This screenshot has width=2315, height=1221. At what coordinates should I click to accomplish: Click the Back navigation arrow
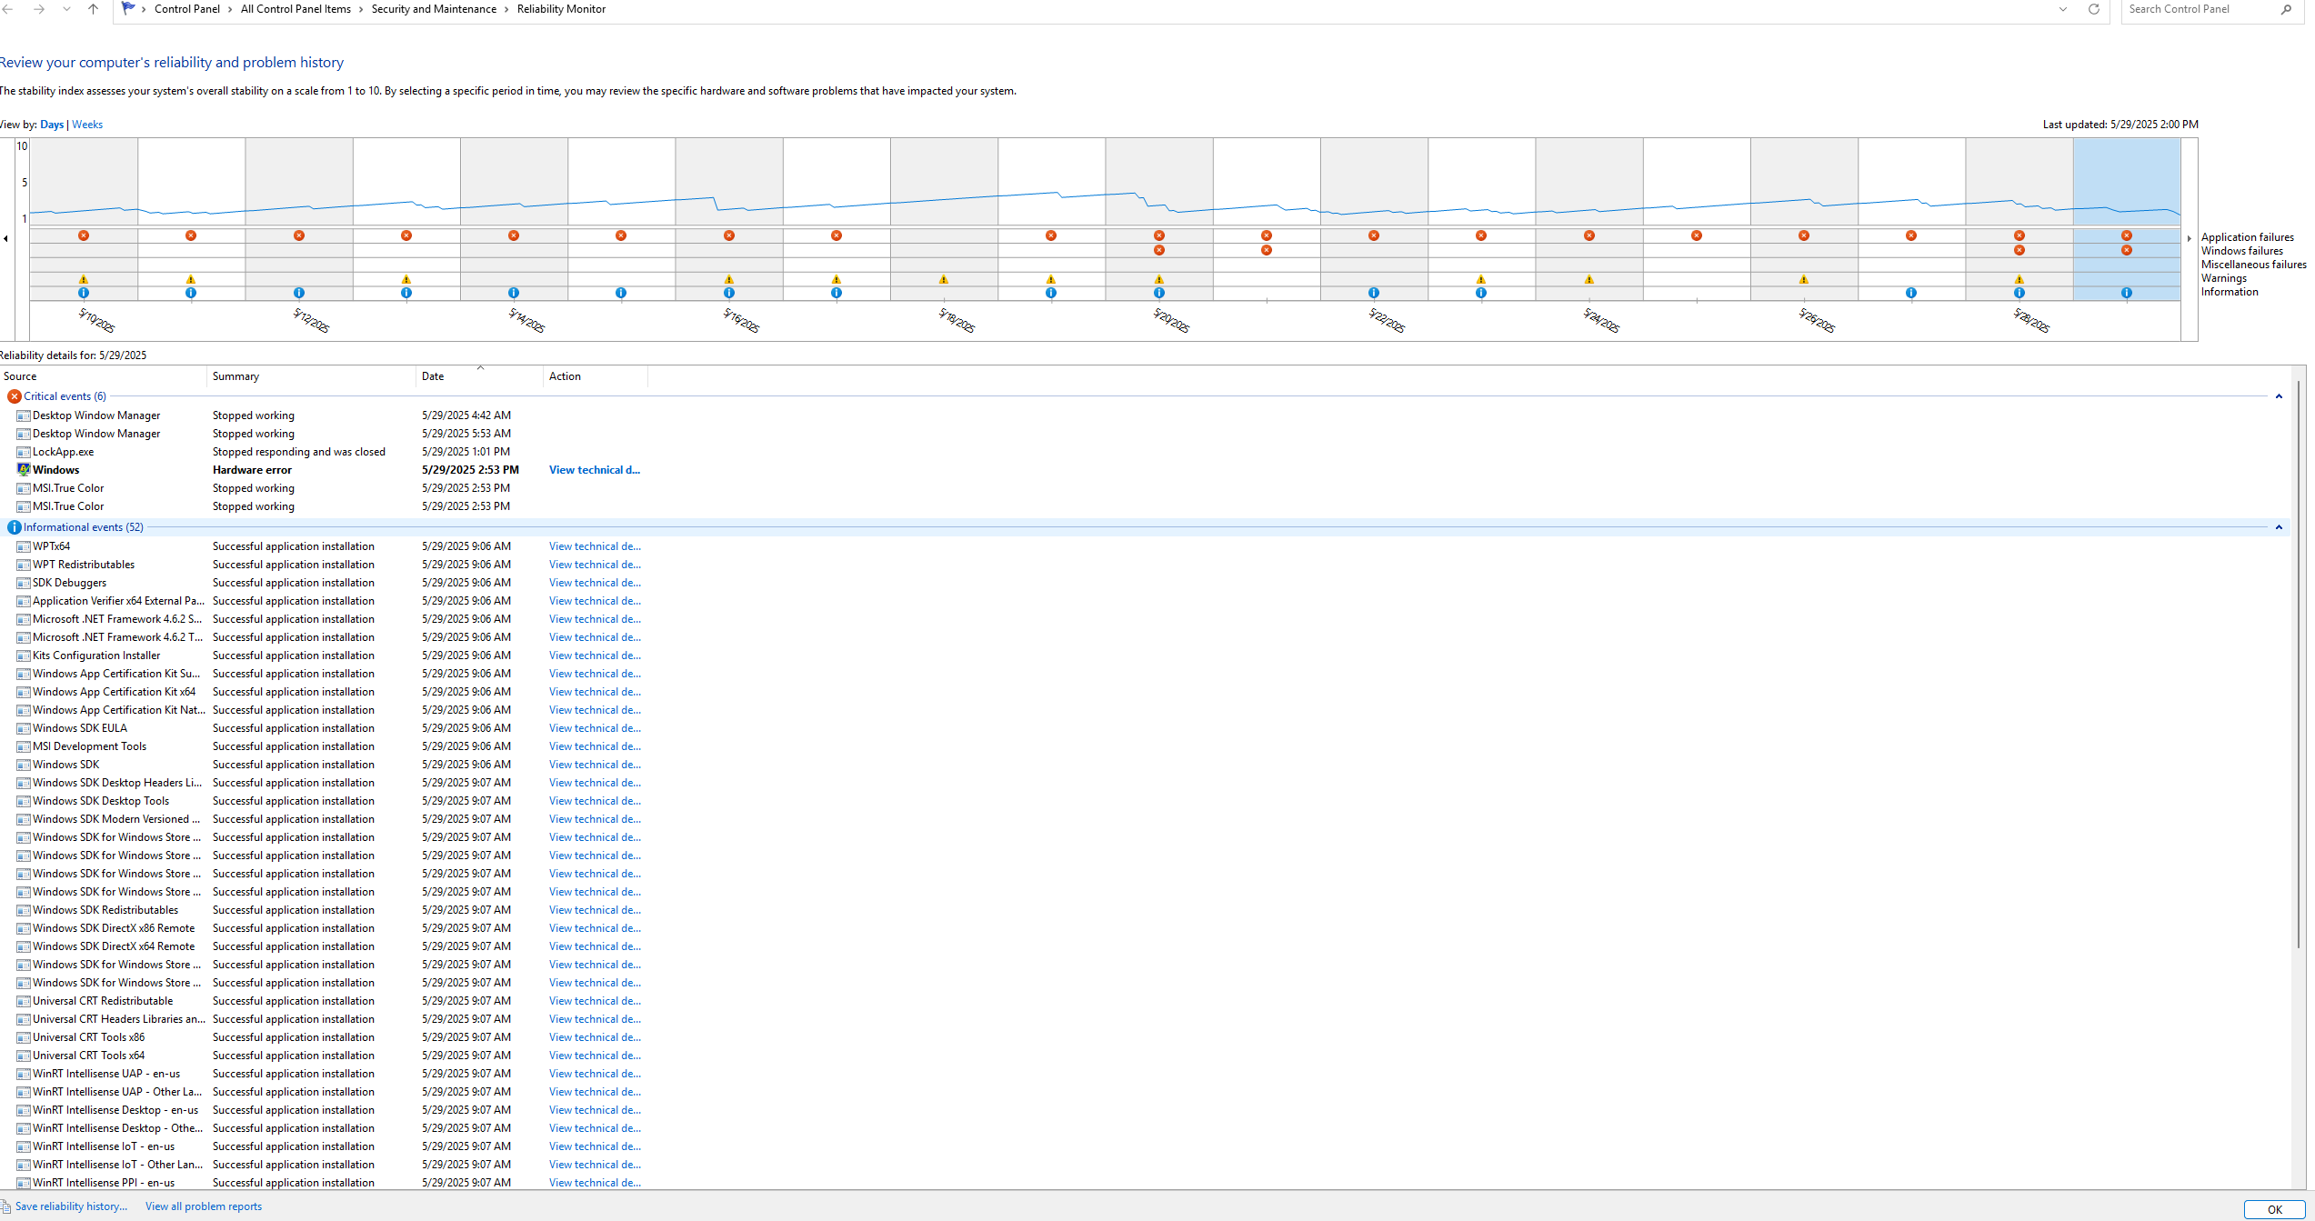(8, 9)
